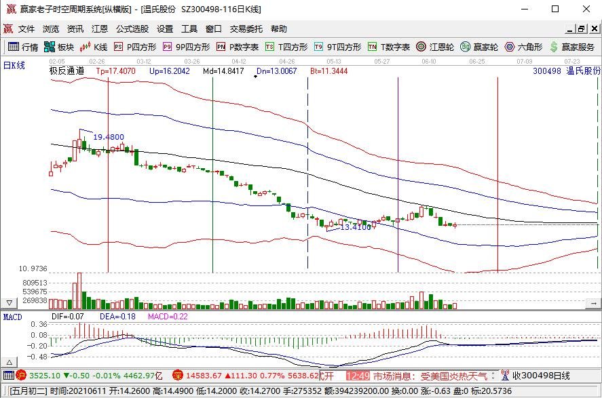
Task: Open 赢家服务 service
Action: tap(571, 47)
